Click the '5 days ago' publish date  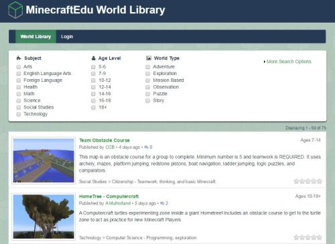click(145, 203)
